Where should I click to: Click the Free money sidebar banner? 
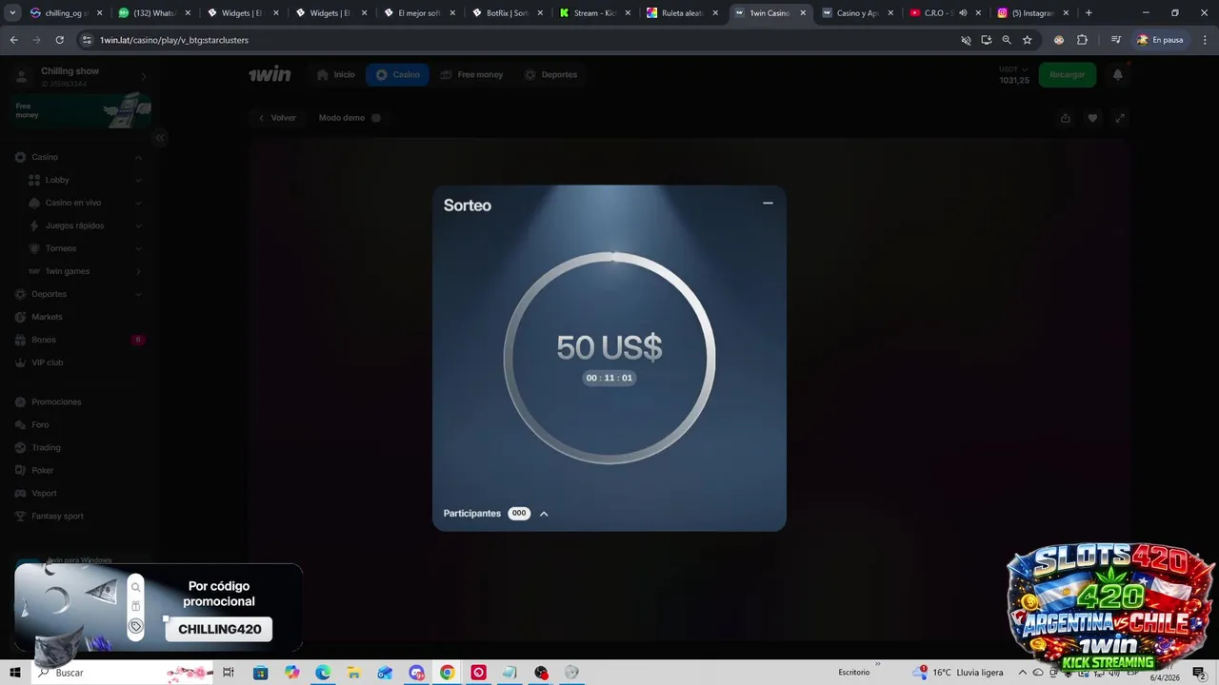pos(83,110)
